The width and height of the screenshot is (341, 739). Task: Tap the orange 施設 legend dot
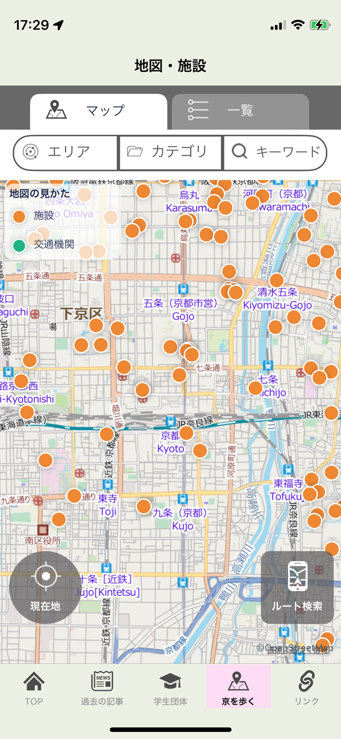19,216
